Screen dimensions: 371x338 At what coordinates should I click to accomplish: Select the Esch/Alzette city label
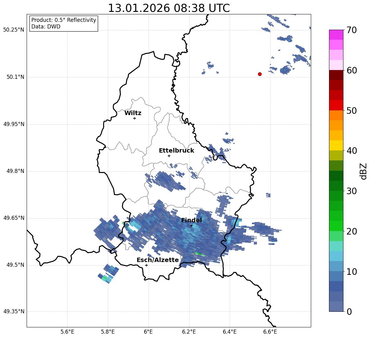pos(158,260)
